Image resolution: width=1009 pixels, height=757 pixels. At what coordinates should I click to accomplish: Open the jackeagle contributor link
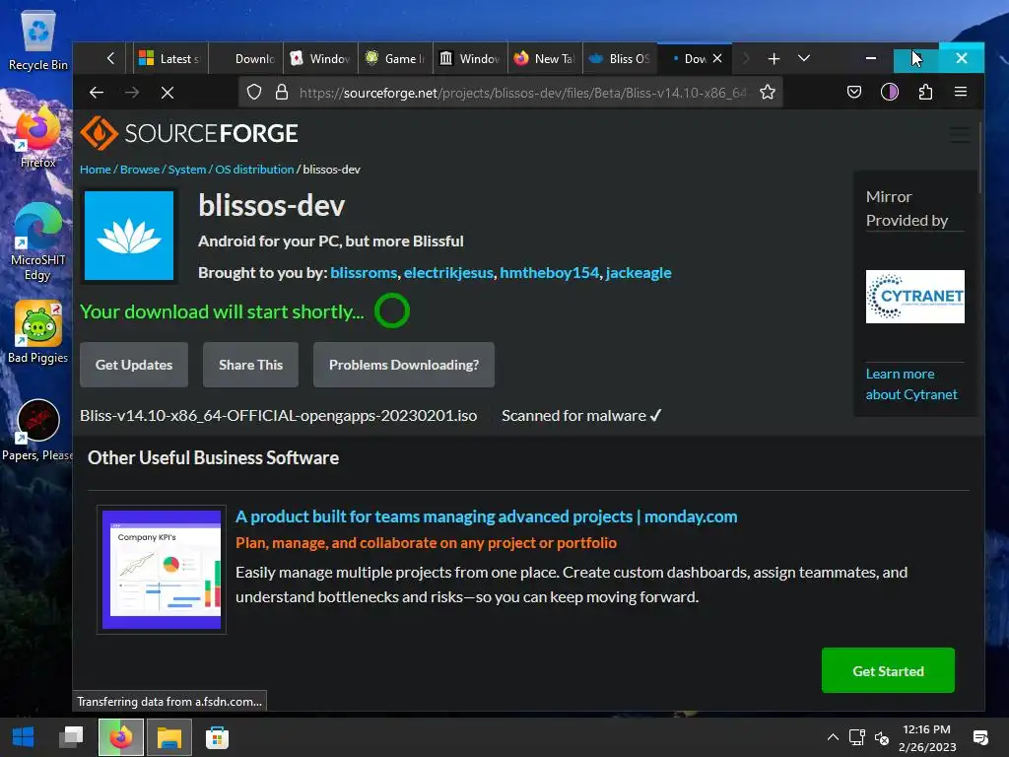639,273
